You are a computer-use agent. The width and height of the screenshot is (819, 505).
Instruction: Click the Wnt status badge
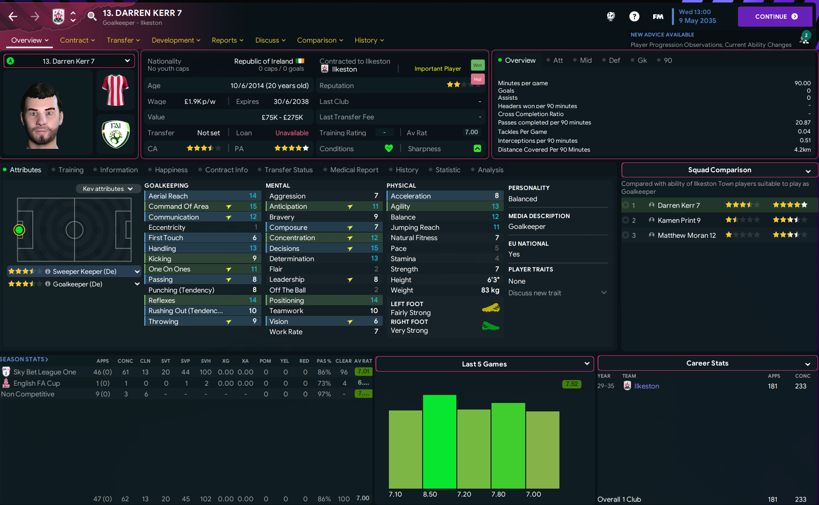pos(477,65)
